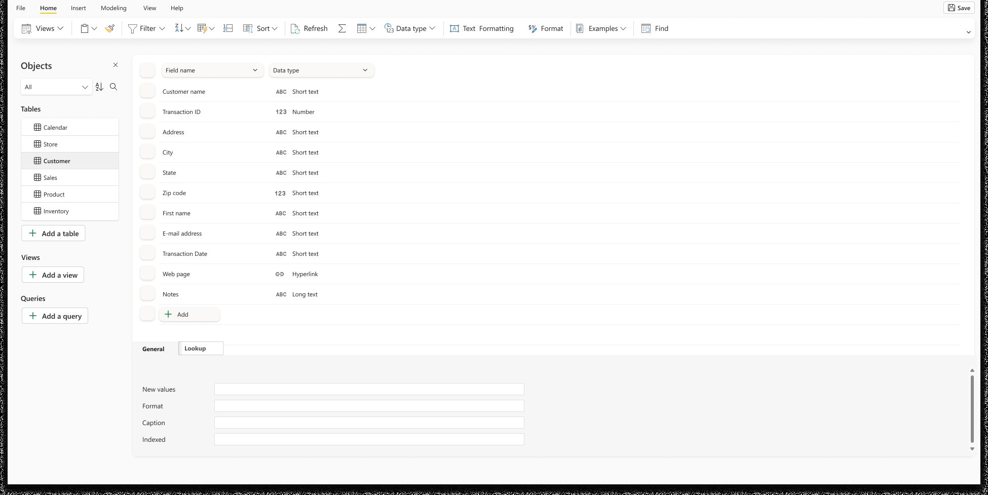Screen dimensions: 988x495
Task: Click Add a view button
Action: [x=53, y=275]
